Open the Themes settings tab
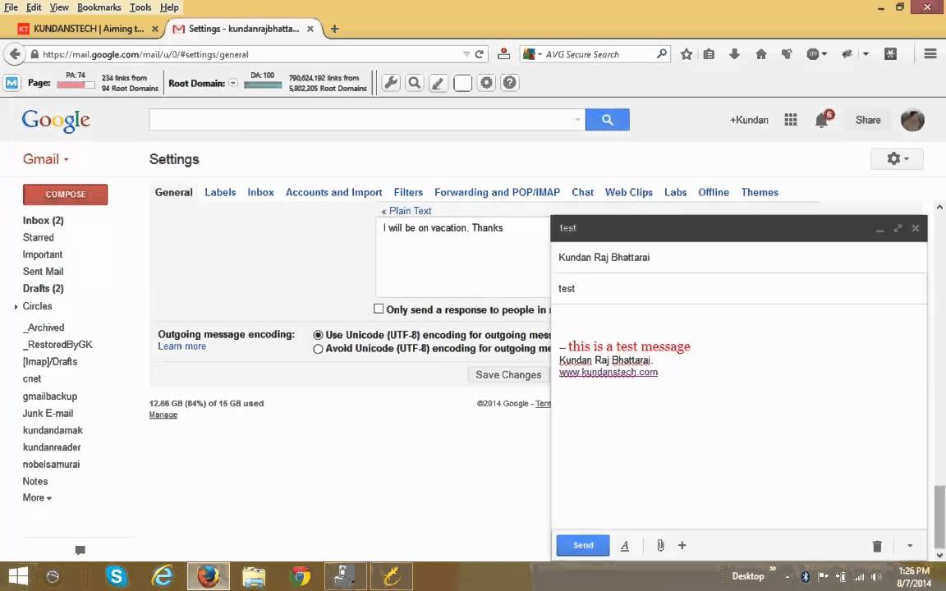 pyautogui.click(x=760, y=192)
